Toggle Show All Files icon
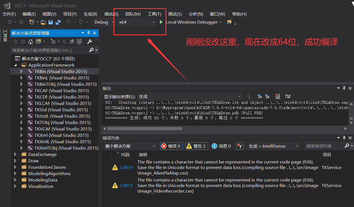The image size is (354, 207). coord(79,42)
